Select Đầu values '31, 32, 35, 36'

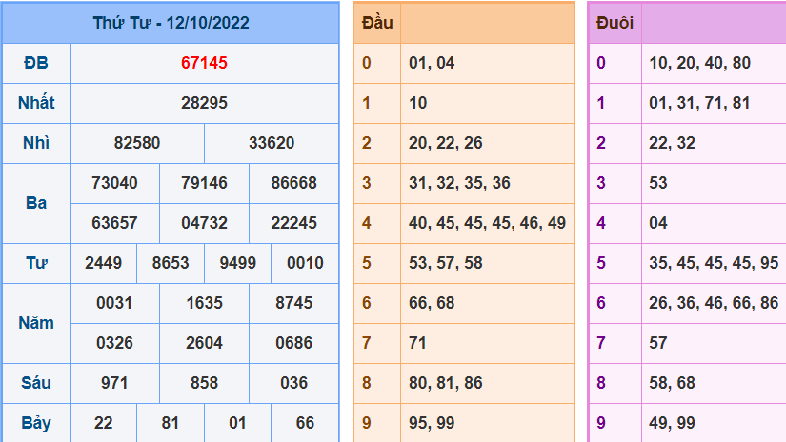459,183
